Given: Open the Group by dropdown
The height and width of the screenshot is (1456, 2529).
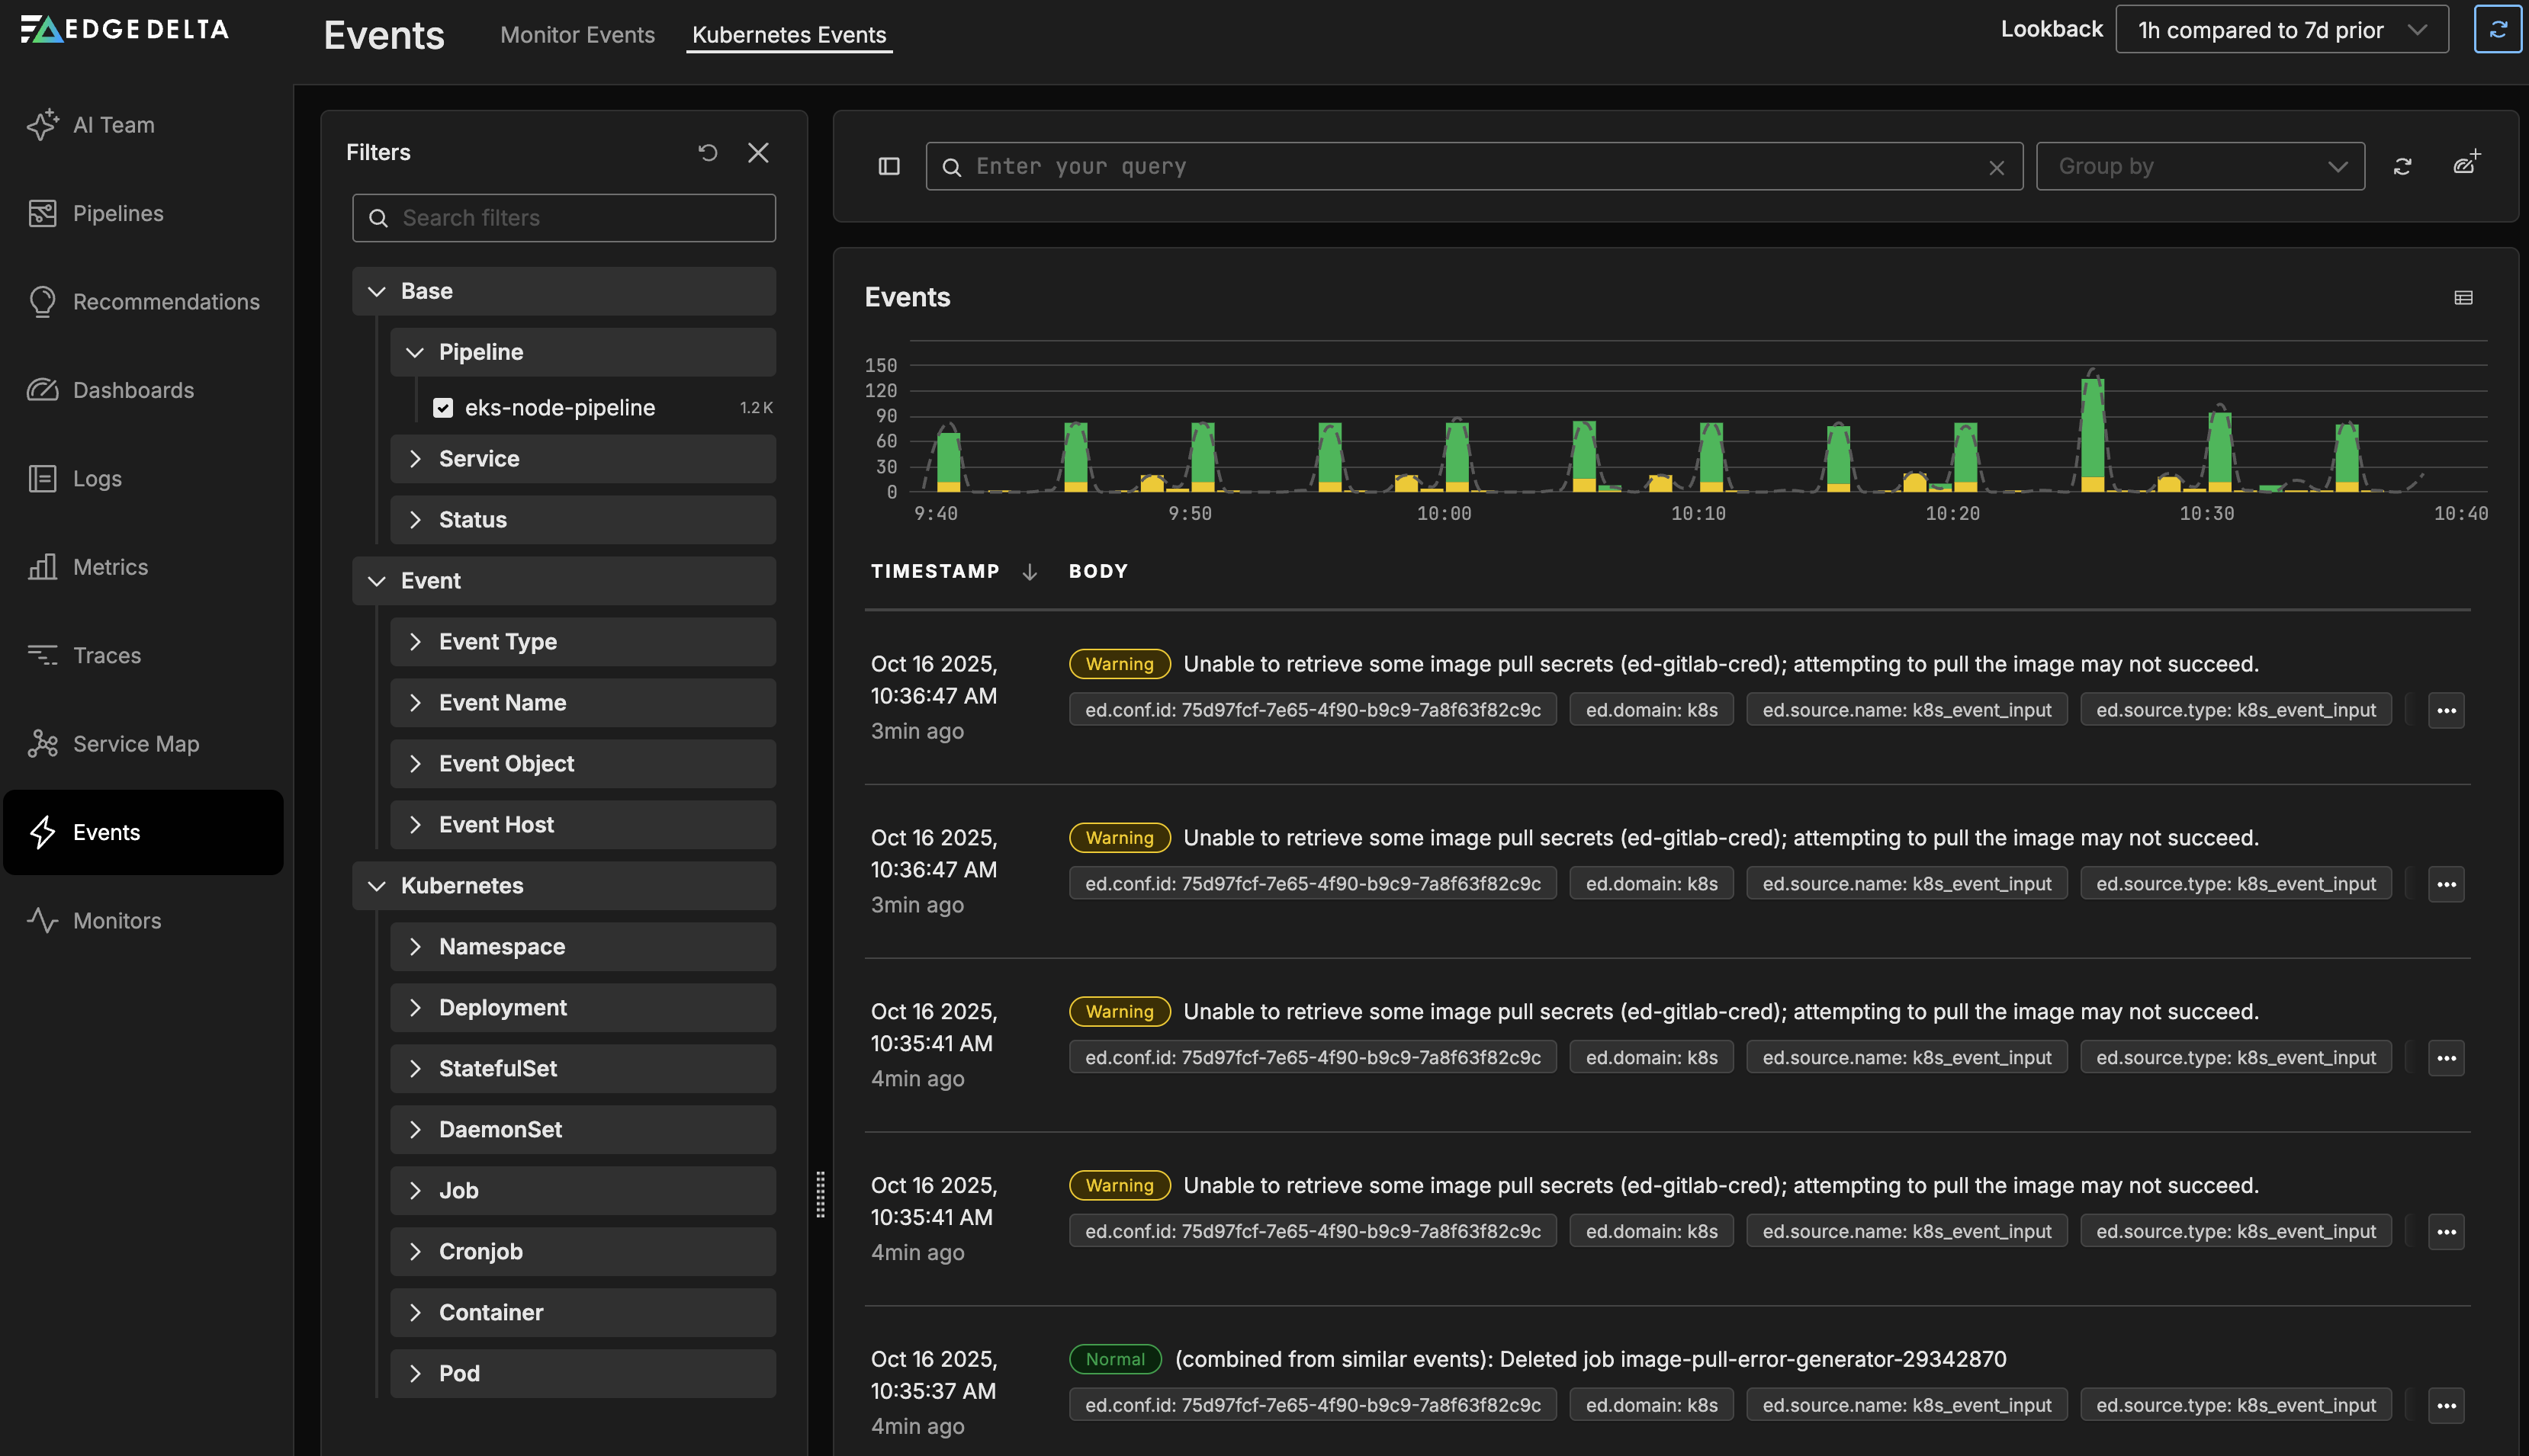Looking at the screenshot, I should [2200, 166].
